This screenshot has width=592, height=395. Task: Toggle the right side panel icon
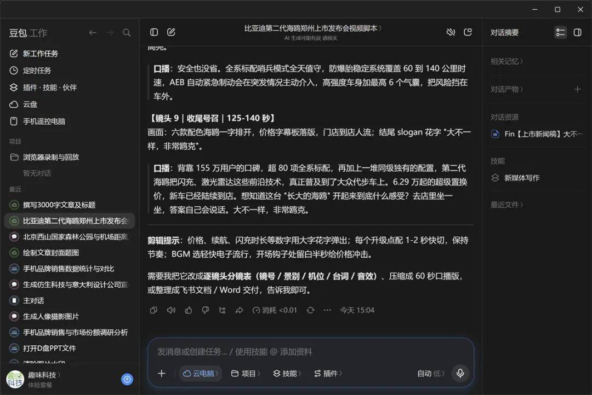click(577, 32)
